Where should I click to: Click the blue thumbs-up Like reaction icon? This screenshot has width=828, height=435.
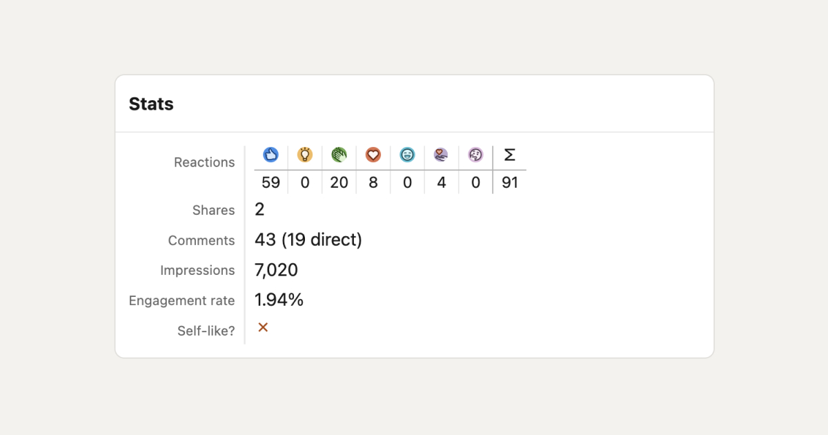tap(270, 155)
